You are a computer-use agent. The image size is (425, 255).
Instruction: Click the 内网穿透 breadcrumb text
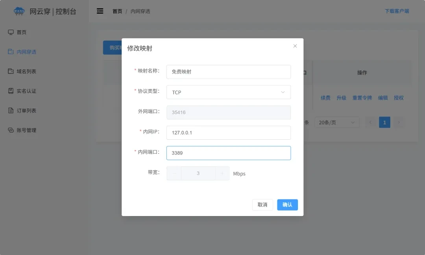pos(140,11)
